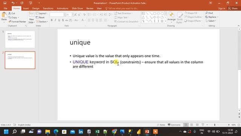
Task: Select the Format Painter tool
Action: click(17, 22)
